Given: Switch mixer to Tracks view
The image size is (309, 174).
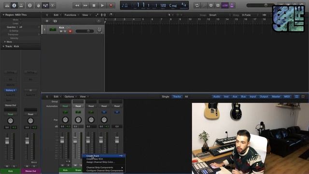Looking at the screenshot, I should point(177,97).
